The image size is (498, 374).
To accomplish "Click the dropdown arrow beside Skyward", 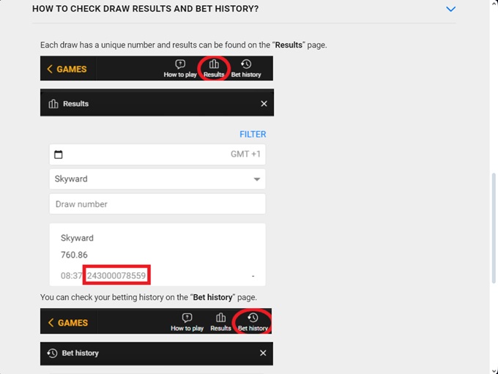I will point(257,179).
